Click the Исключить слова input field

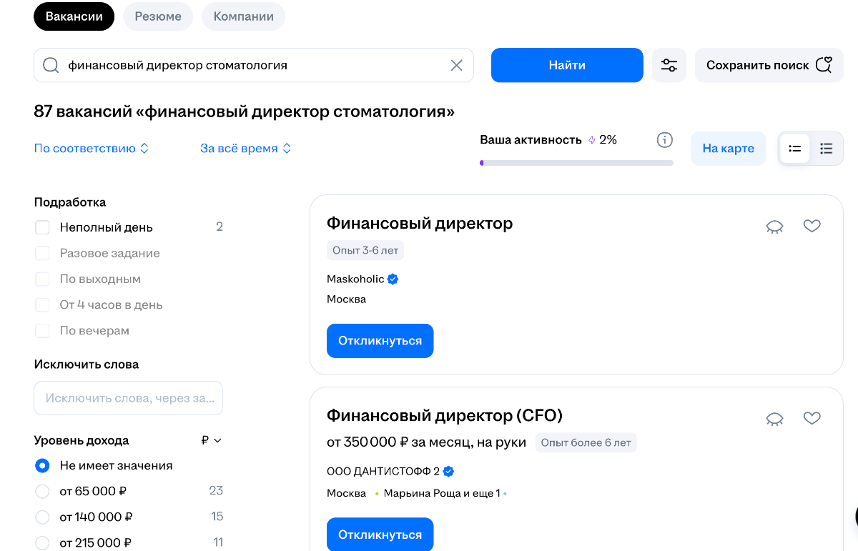[x=129, y=398]
